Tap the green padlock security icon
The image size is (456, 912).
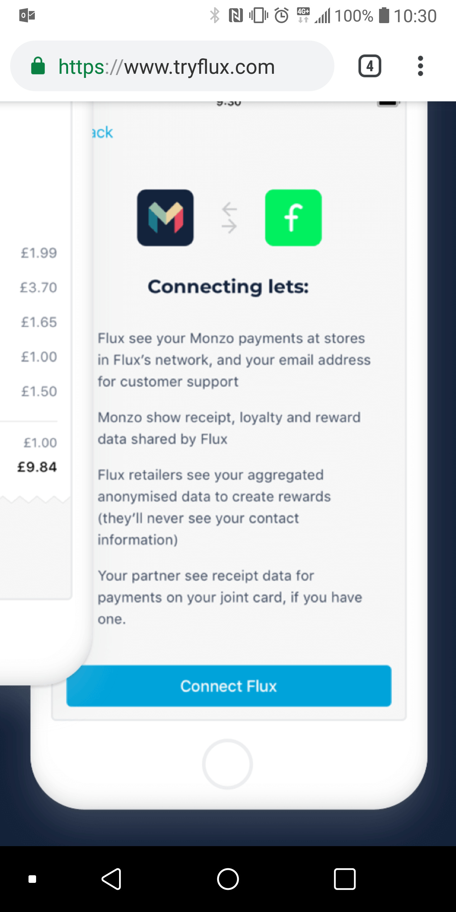coord(38,66)
